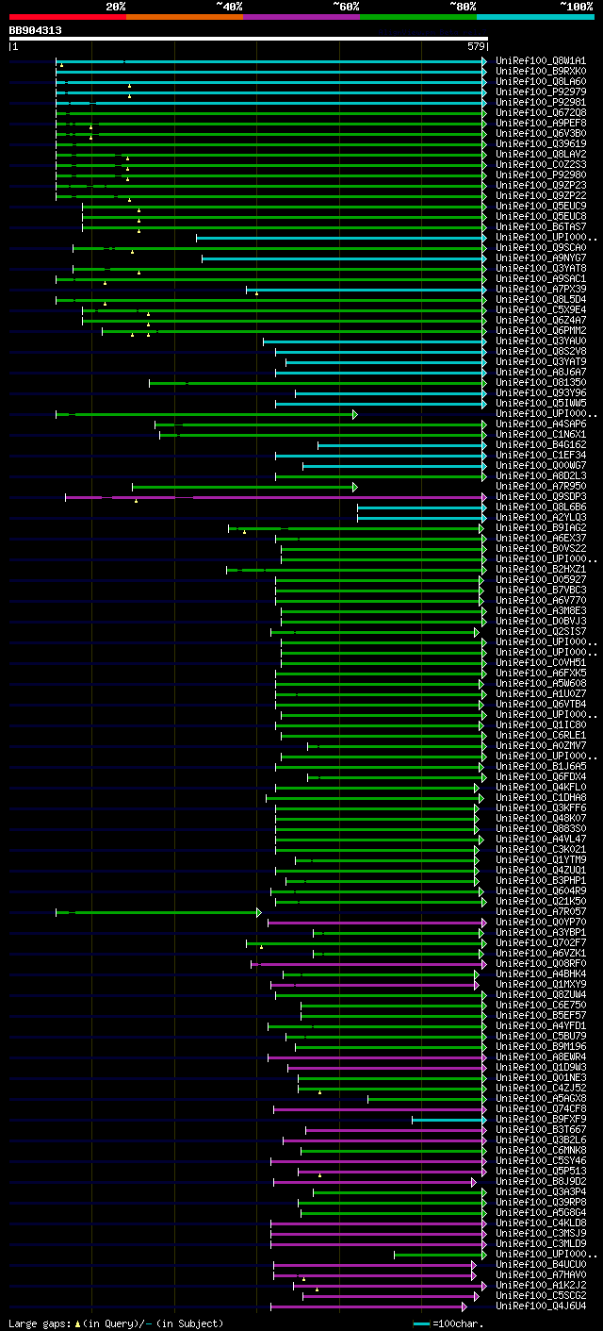The image size is (603, 1331).
Task: Select the UniRef100_A8J6A7 label
Action: click(541, 373)
